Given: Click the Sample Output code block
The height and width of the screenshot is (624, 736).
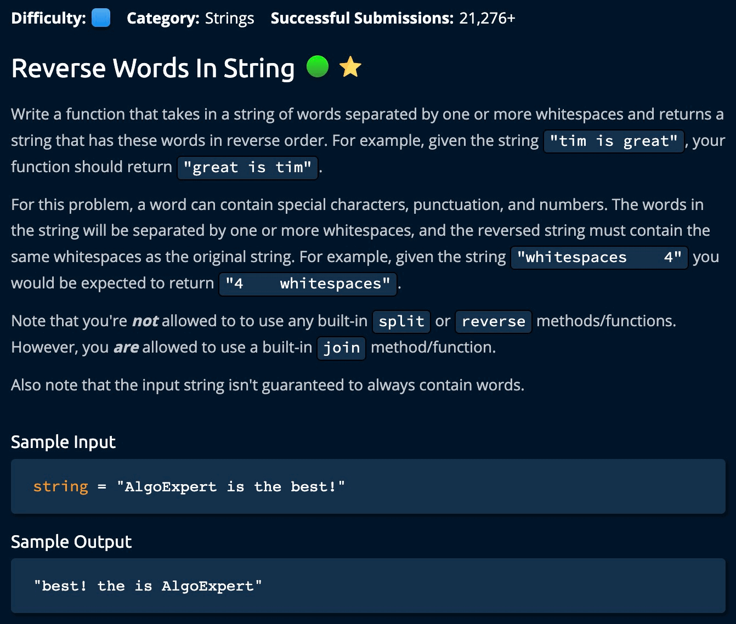Looking at the screenshot, I should [x=367, y=586].
